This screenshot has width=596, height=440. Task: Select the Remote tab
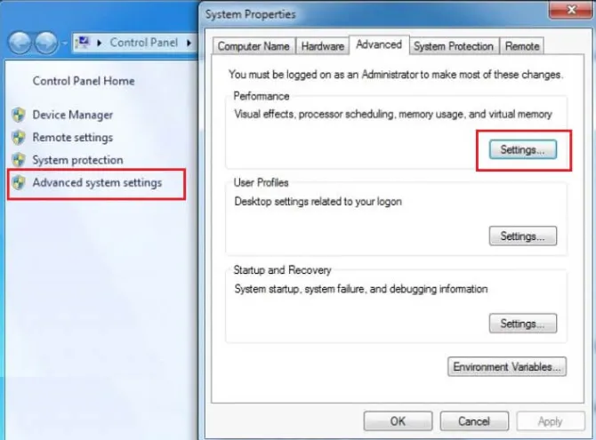522,46
